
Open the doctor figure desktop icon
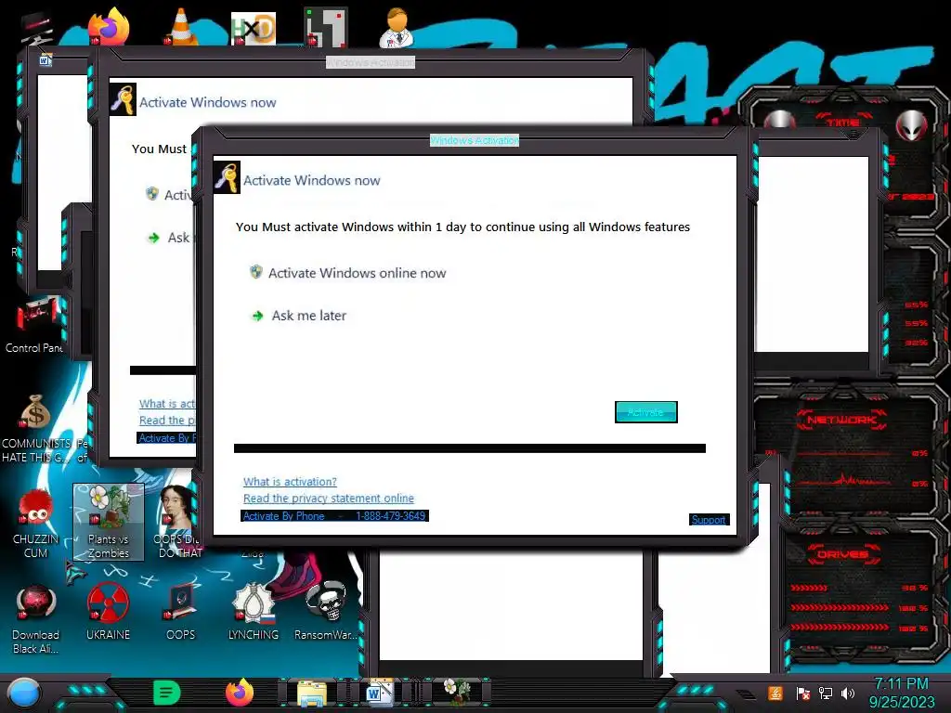tap(397, 27)
